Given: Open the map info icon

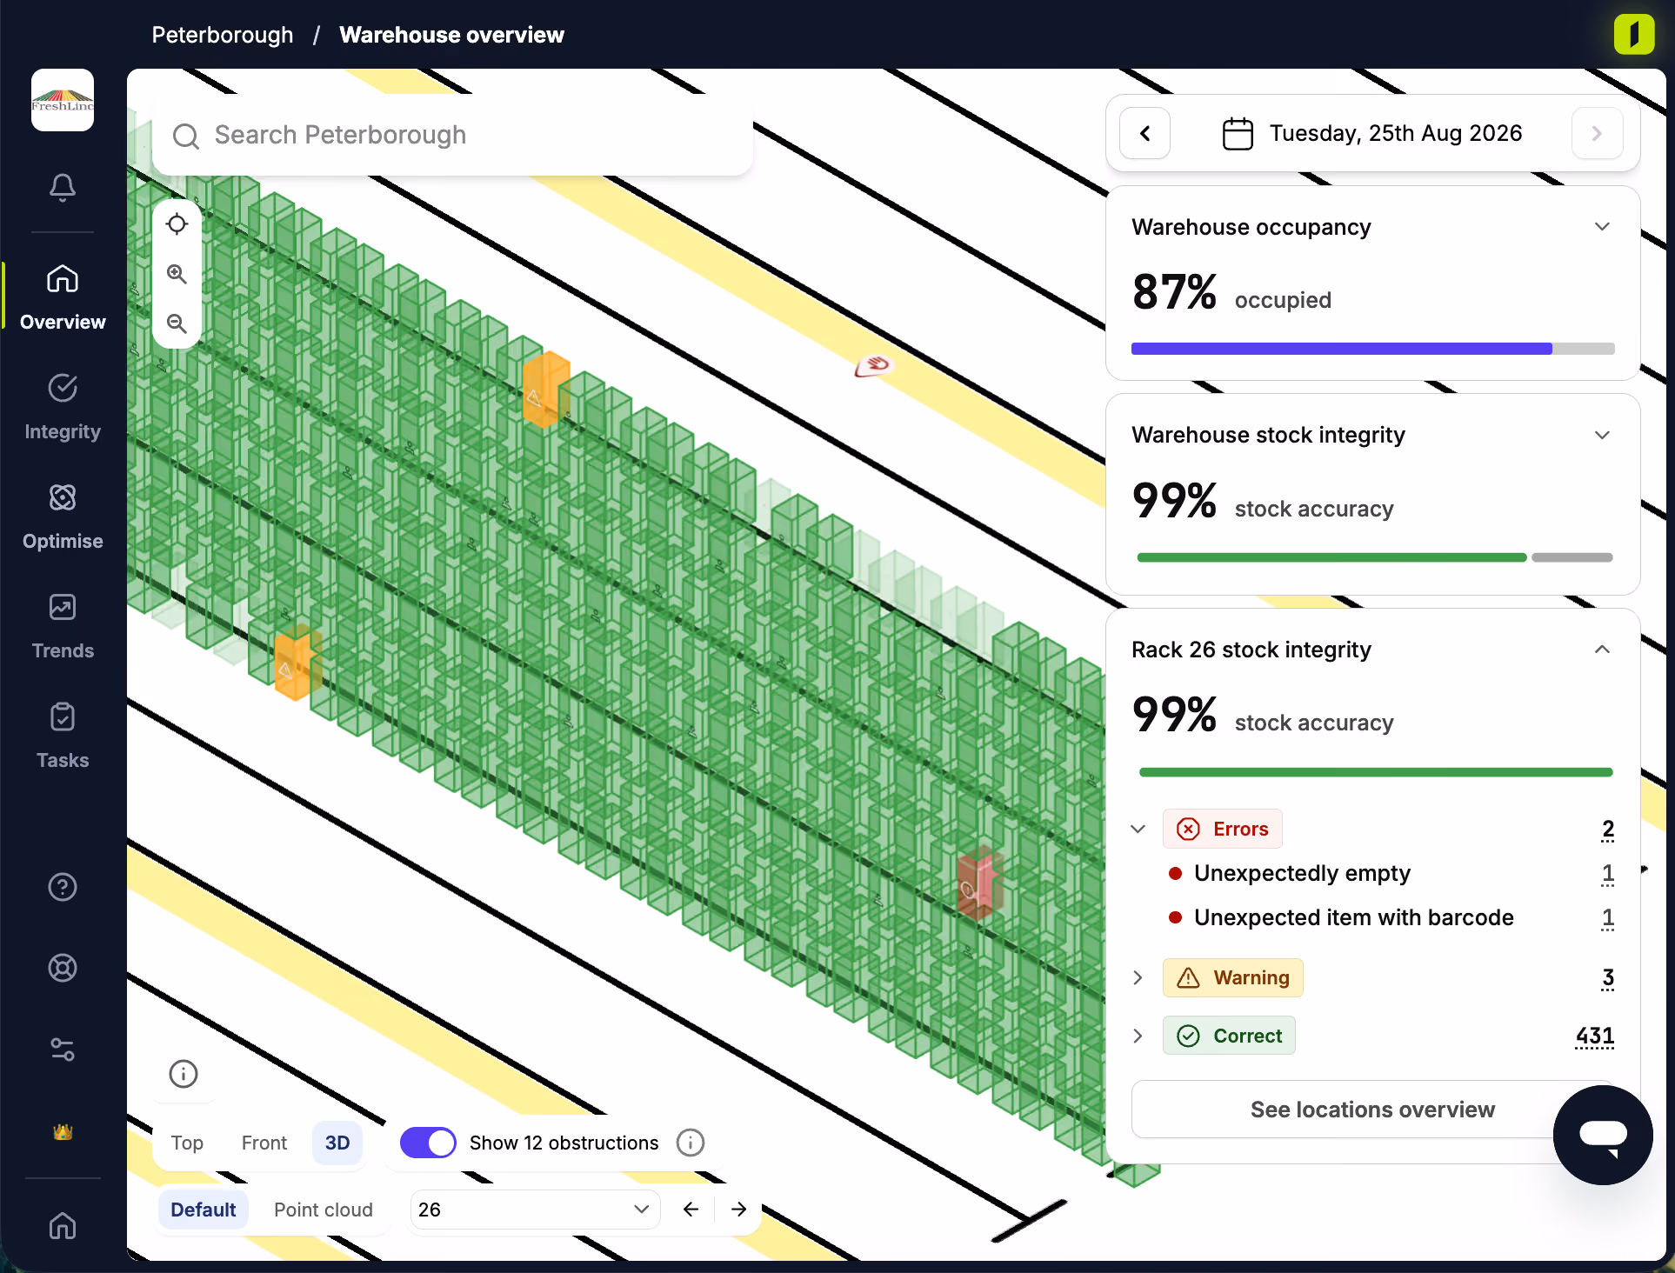Looking at the screenshot, I should [183, 1074].
